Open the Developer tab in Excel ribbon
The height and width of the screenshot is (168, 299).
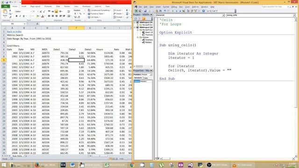(x=86, y=6)
